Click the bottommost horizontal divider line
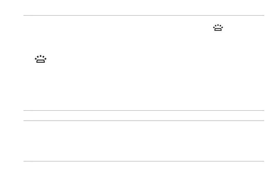The image size is (278, 193). point(144,161)
